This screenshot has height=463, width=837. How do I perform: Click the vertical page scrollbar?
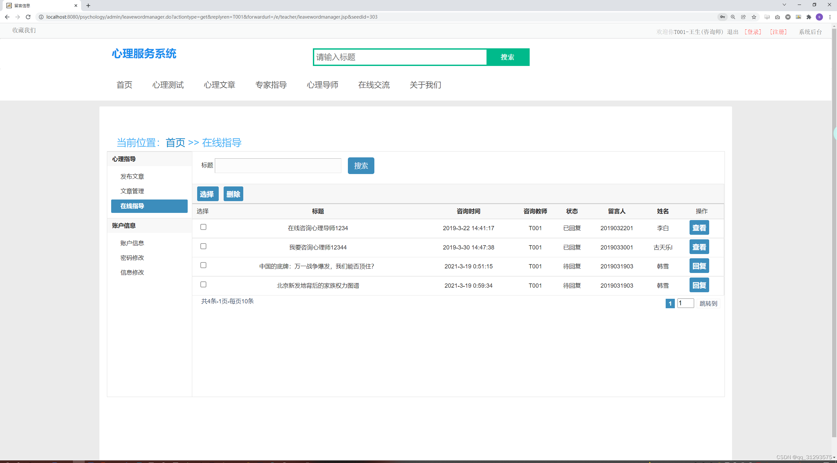(x=834, y=229)
